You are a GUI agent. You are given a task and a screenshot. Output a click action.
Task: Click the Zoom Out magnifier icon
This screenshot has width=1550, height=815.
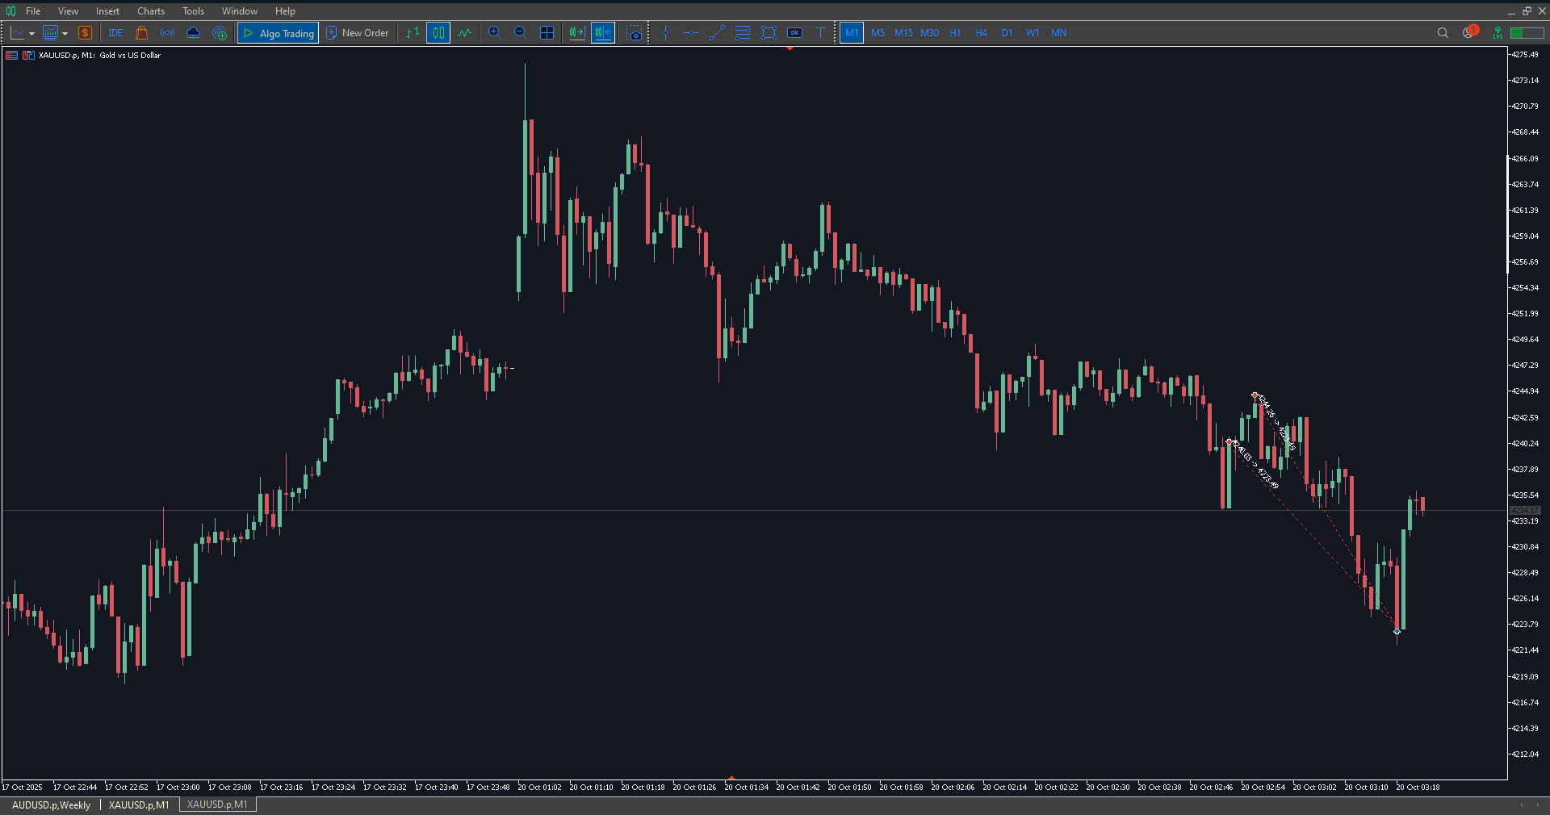[x=521, y=33]
